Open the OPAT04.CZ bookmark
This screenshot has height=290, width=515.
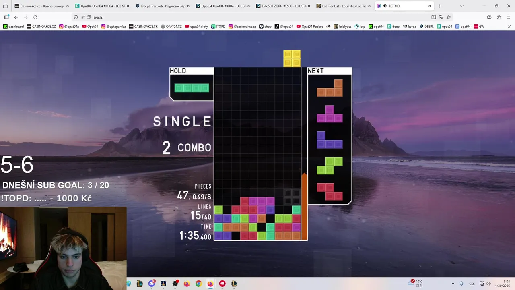click(x=171, y=27)
